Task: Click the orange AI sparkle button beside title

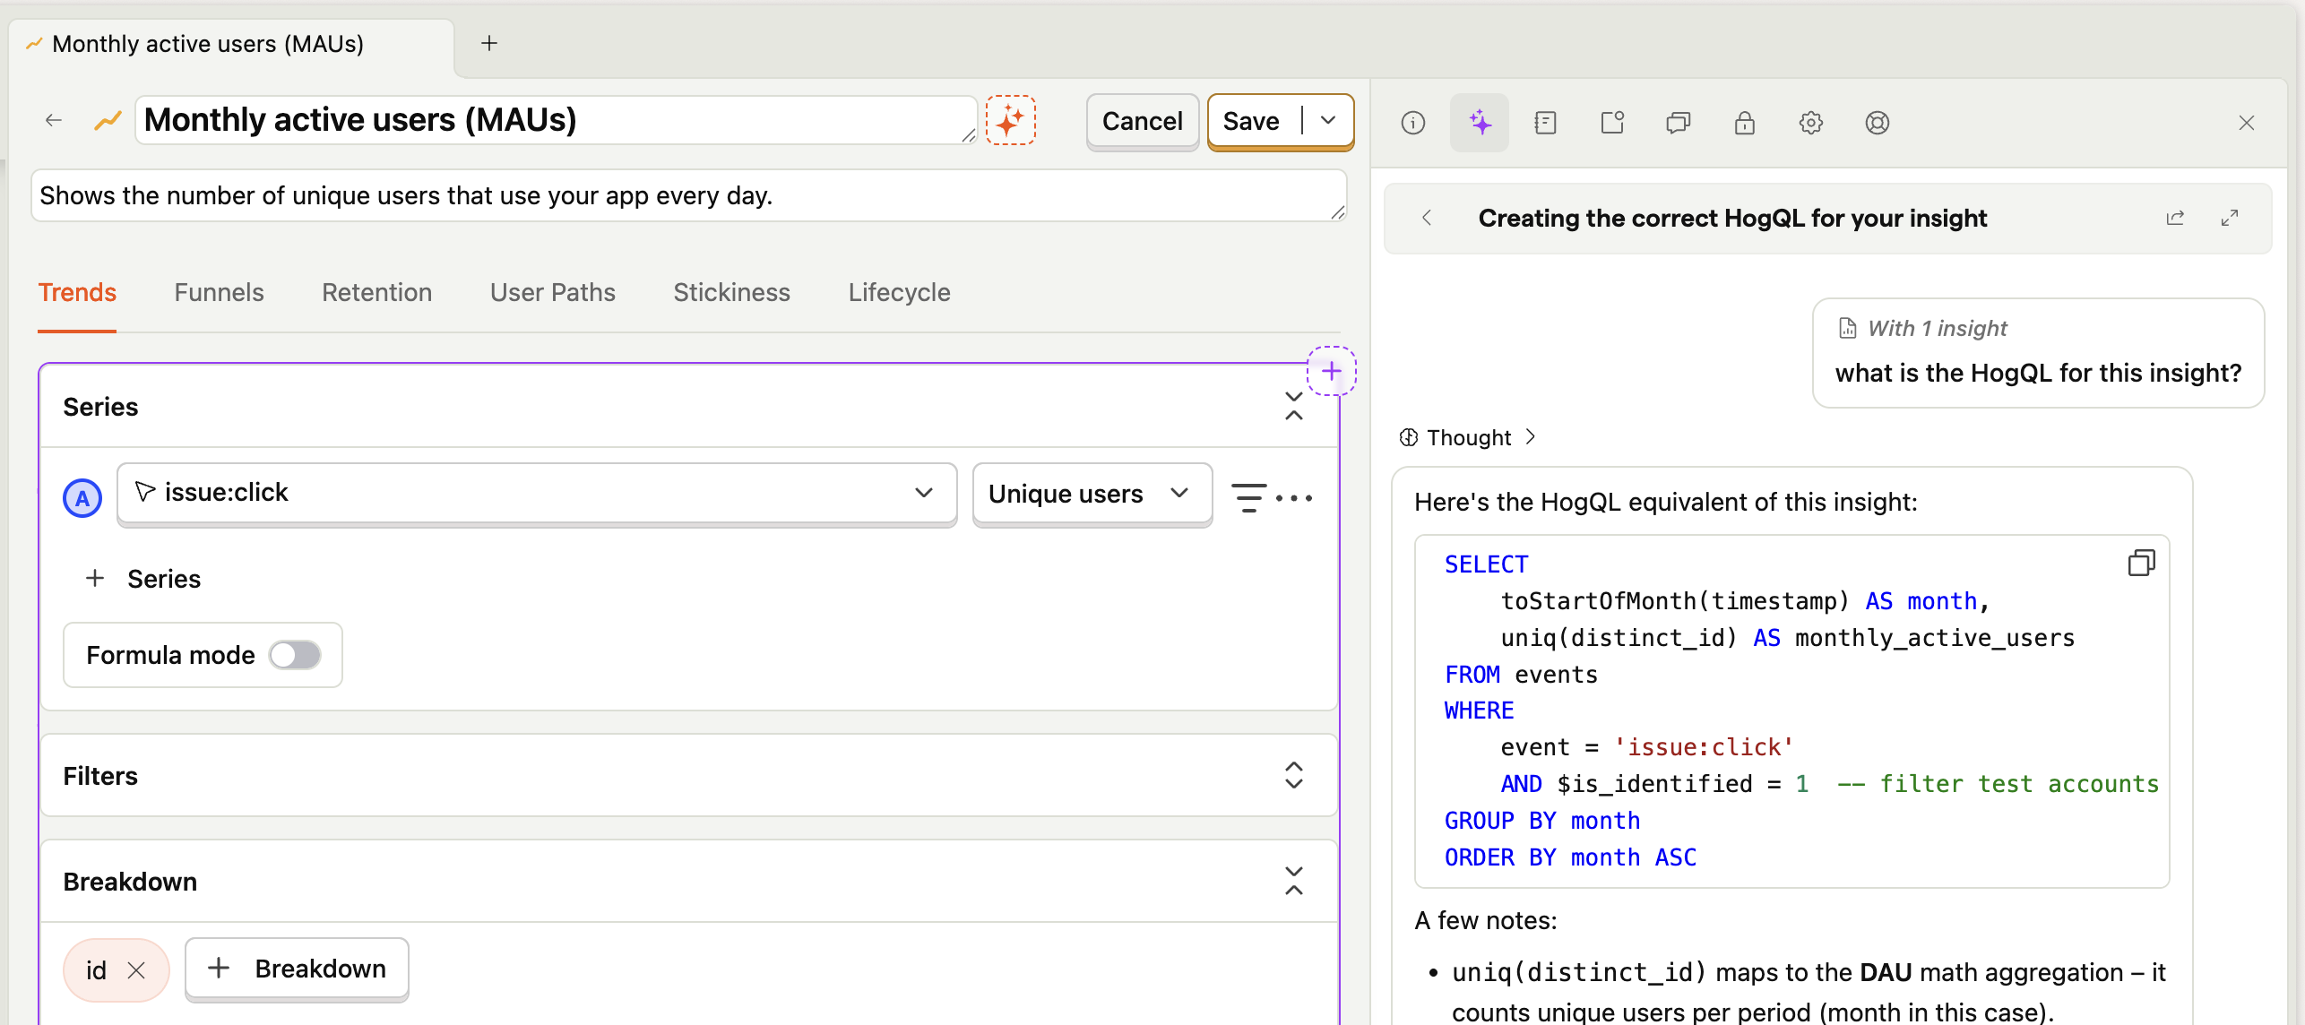Action: point(1010,120)
